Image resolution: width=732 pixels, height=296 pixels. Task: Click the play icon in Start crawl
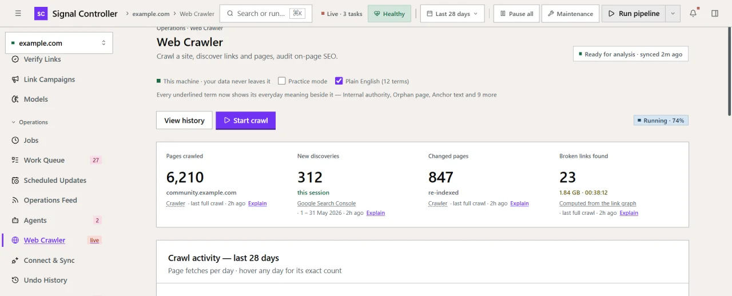click(227, 121)
